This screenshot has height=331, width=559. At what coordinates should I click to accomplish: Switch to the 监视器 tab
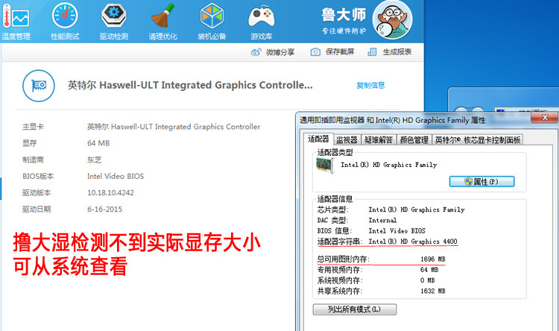(347, 140)
